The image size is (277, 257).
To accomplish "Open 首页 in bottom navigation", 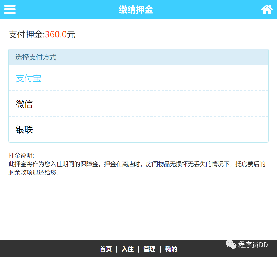I will [x=106, y=249].
